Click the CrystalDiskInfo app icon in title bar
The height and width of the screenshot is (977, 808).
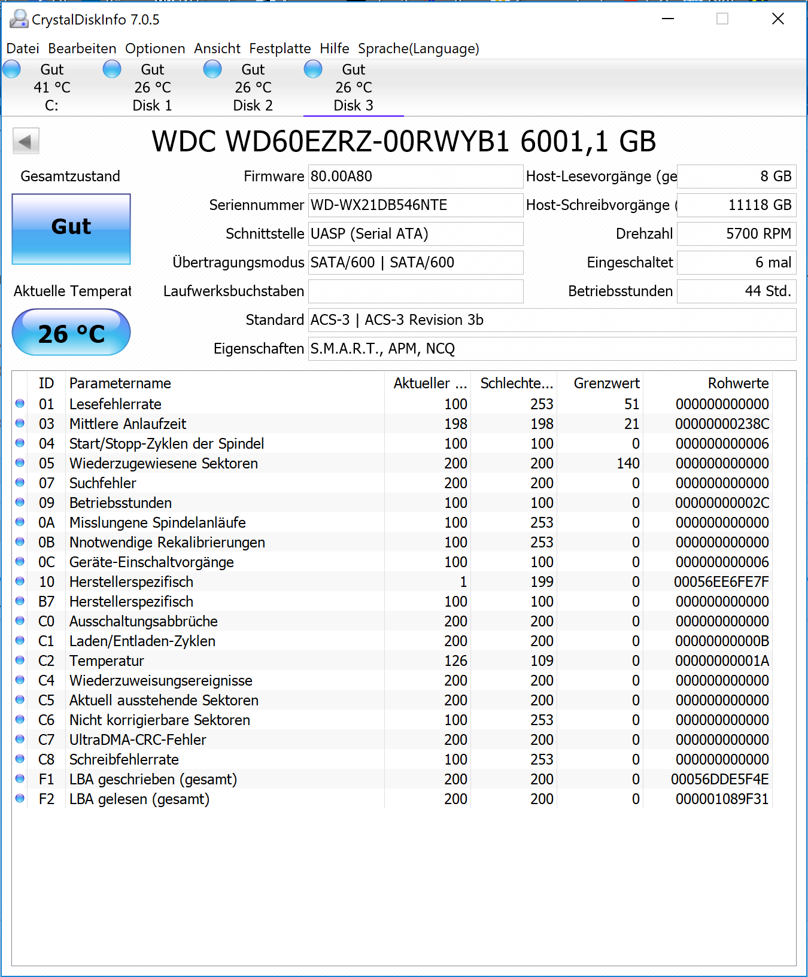19,19
